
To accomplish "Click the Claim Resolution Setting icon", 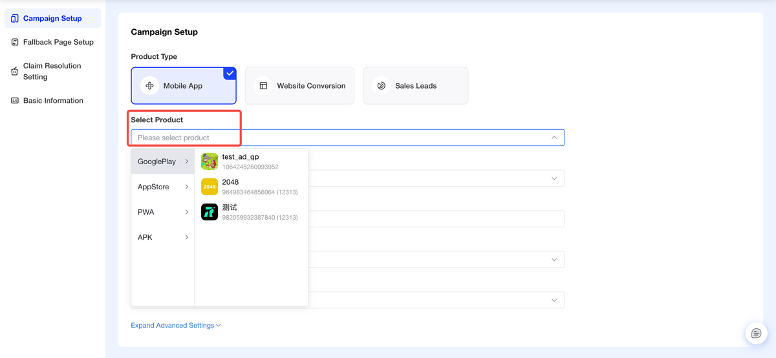I will 15,71.
